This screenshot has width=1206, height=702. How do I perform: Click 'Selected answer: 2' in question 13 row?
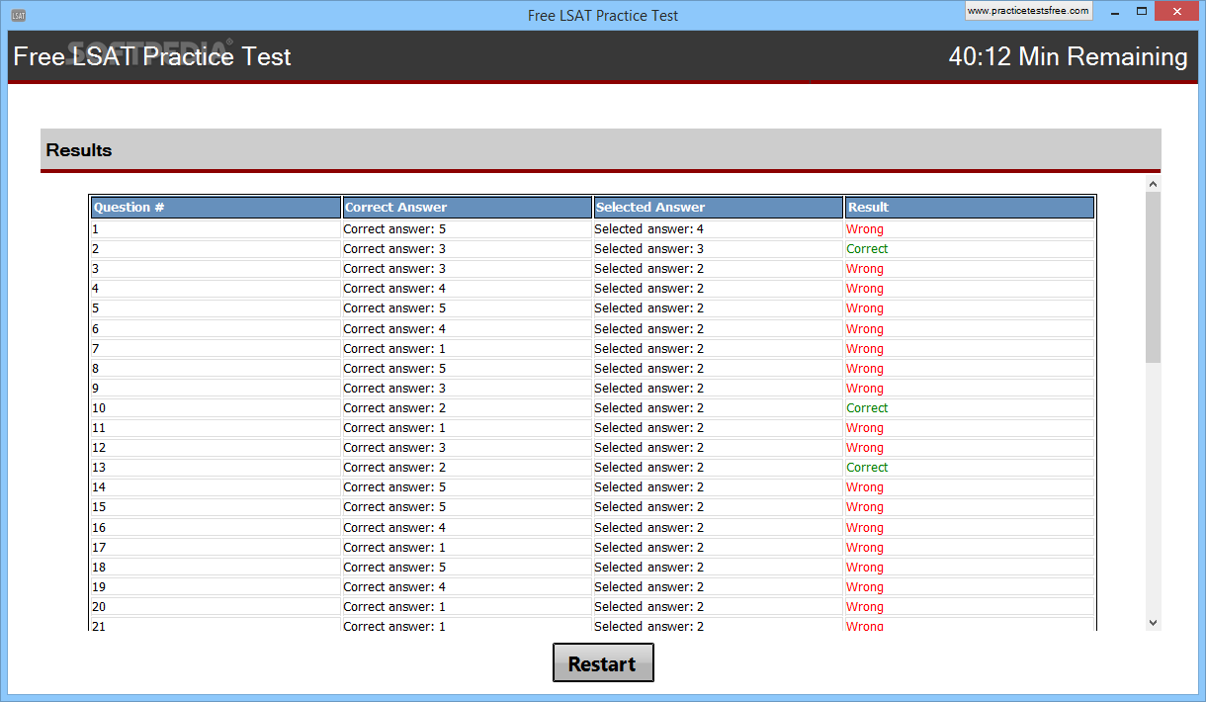click(648, 468)
